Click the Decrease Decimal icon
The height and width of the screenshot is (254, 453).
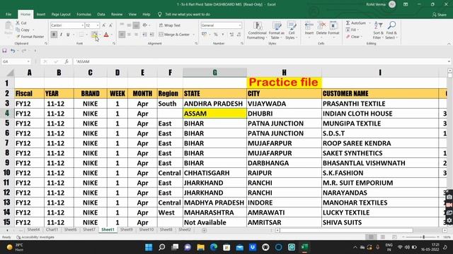[239, 35]
